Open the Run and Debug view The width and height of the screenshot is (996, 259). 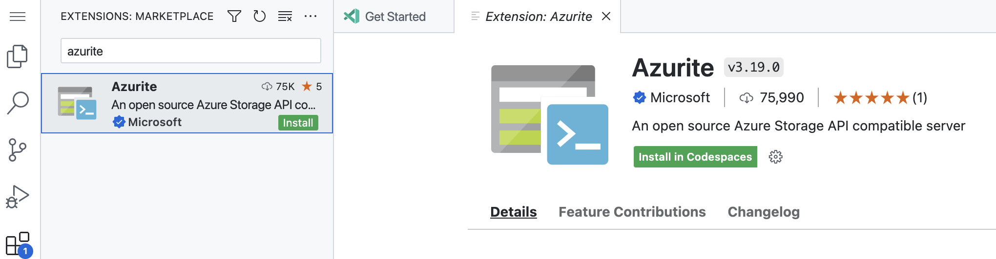18,197
